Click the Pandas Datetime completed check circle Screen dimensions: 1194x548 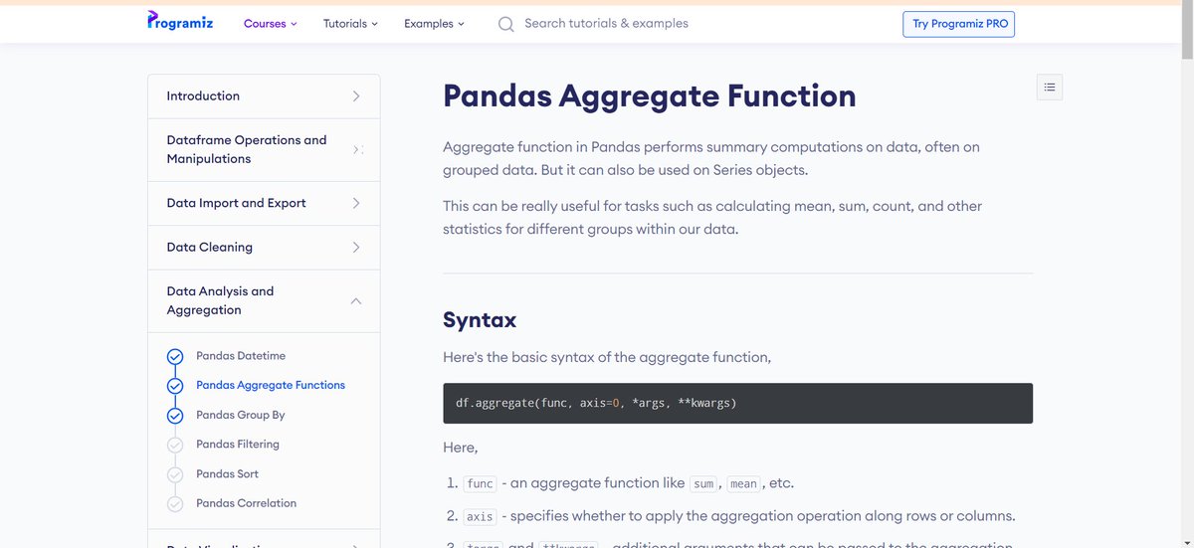coord(175,356)
